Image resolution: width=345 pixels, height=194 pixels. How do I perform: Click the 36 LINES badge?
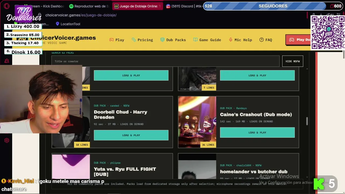pos(208,145)
